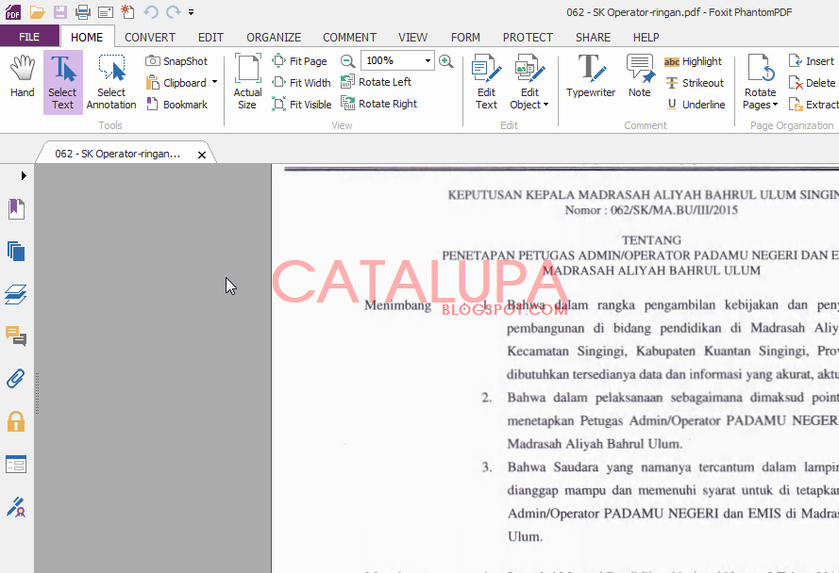Screen dimensions: 839x573
Task: Switch to the FORM ribbon tab
Action: pyautogui.click(x=465, y=37)
